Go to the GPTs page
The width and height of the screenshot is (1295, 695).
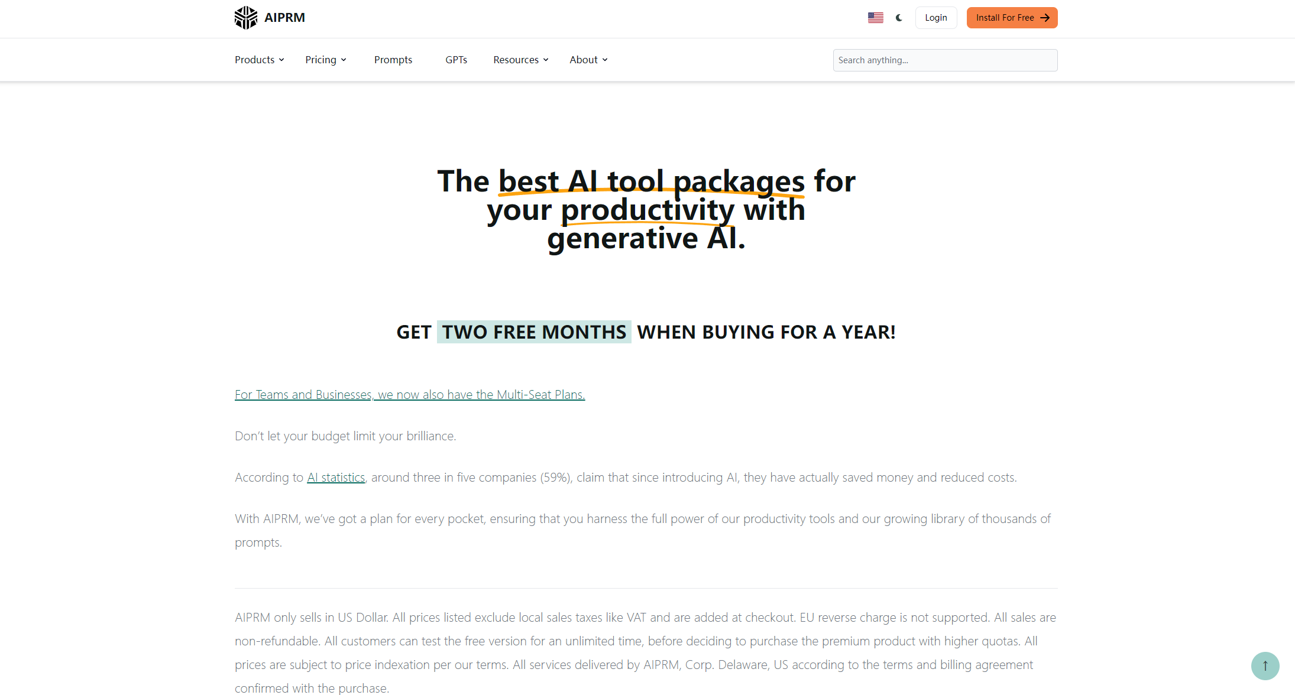456,60
